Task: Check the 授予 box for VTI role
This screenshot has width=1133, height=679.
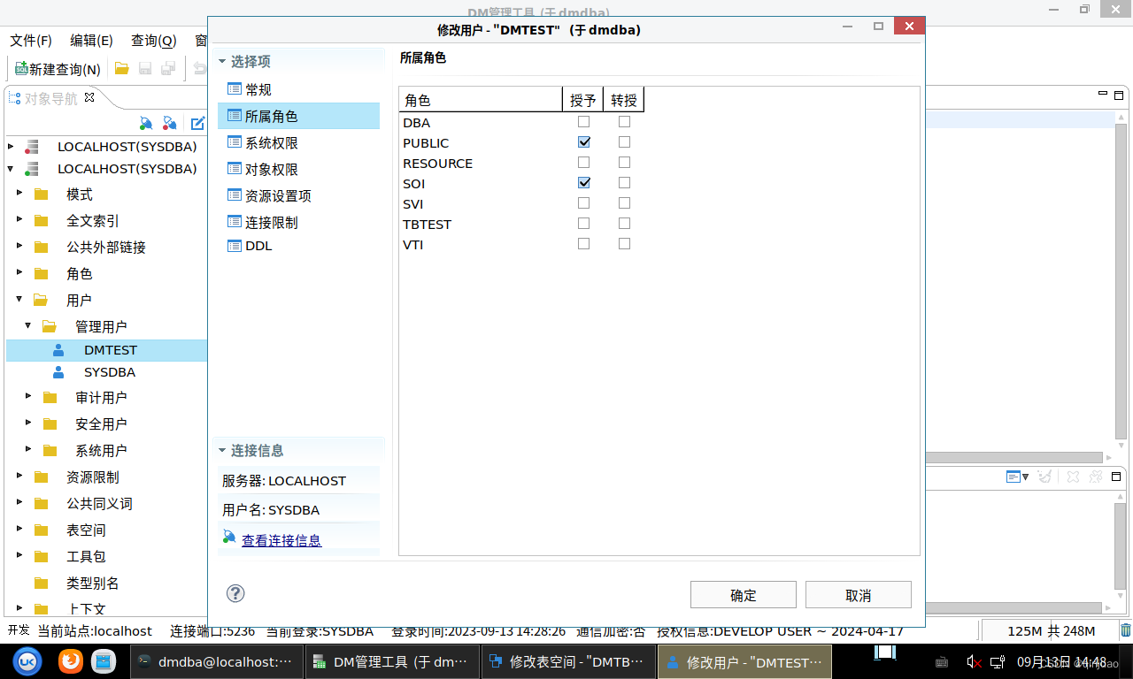Action: 583,244
